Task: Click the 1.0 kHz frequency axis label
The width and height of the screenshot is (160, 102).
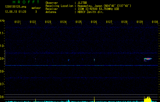Action: (x=2, y=46)
